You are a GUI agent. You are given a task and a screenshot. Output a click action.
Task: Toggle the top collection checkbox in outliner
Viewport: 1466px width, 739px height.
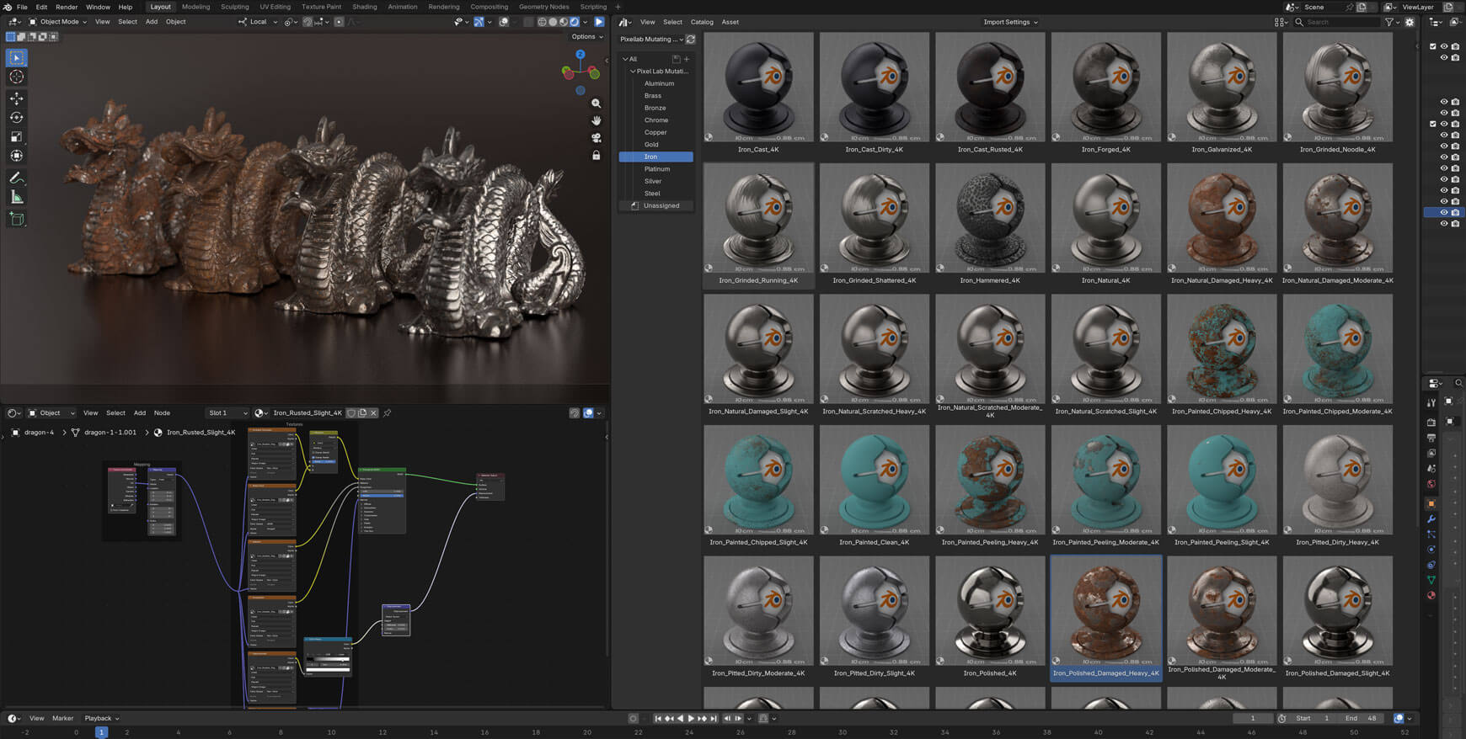point(1433,46)
